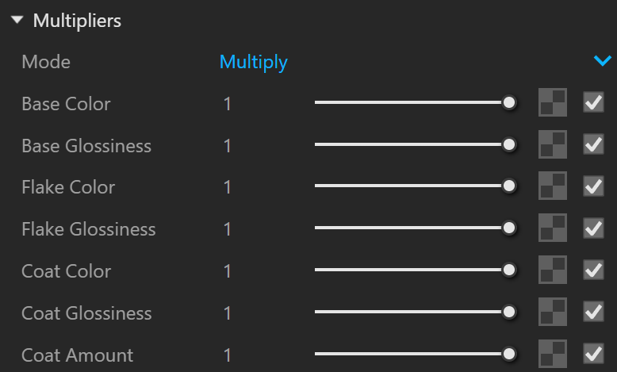
Task: Toggle the Coat Glossiness multiplier checkbox
Action: (x=593, y=312)
